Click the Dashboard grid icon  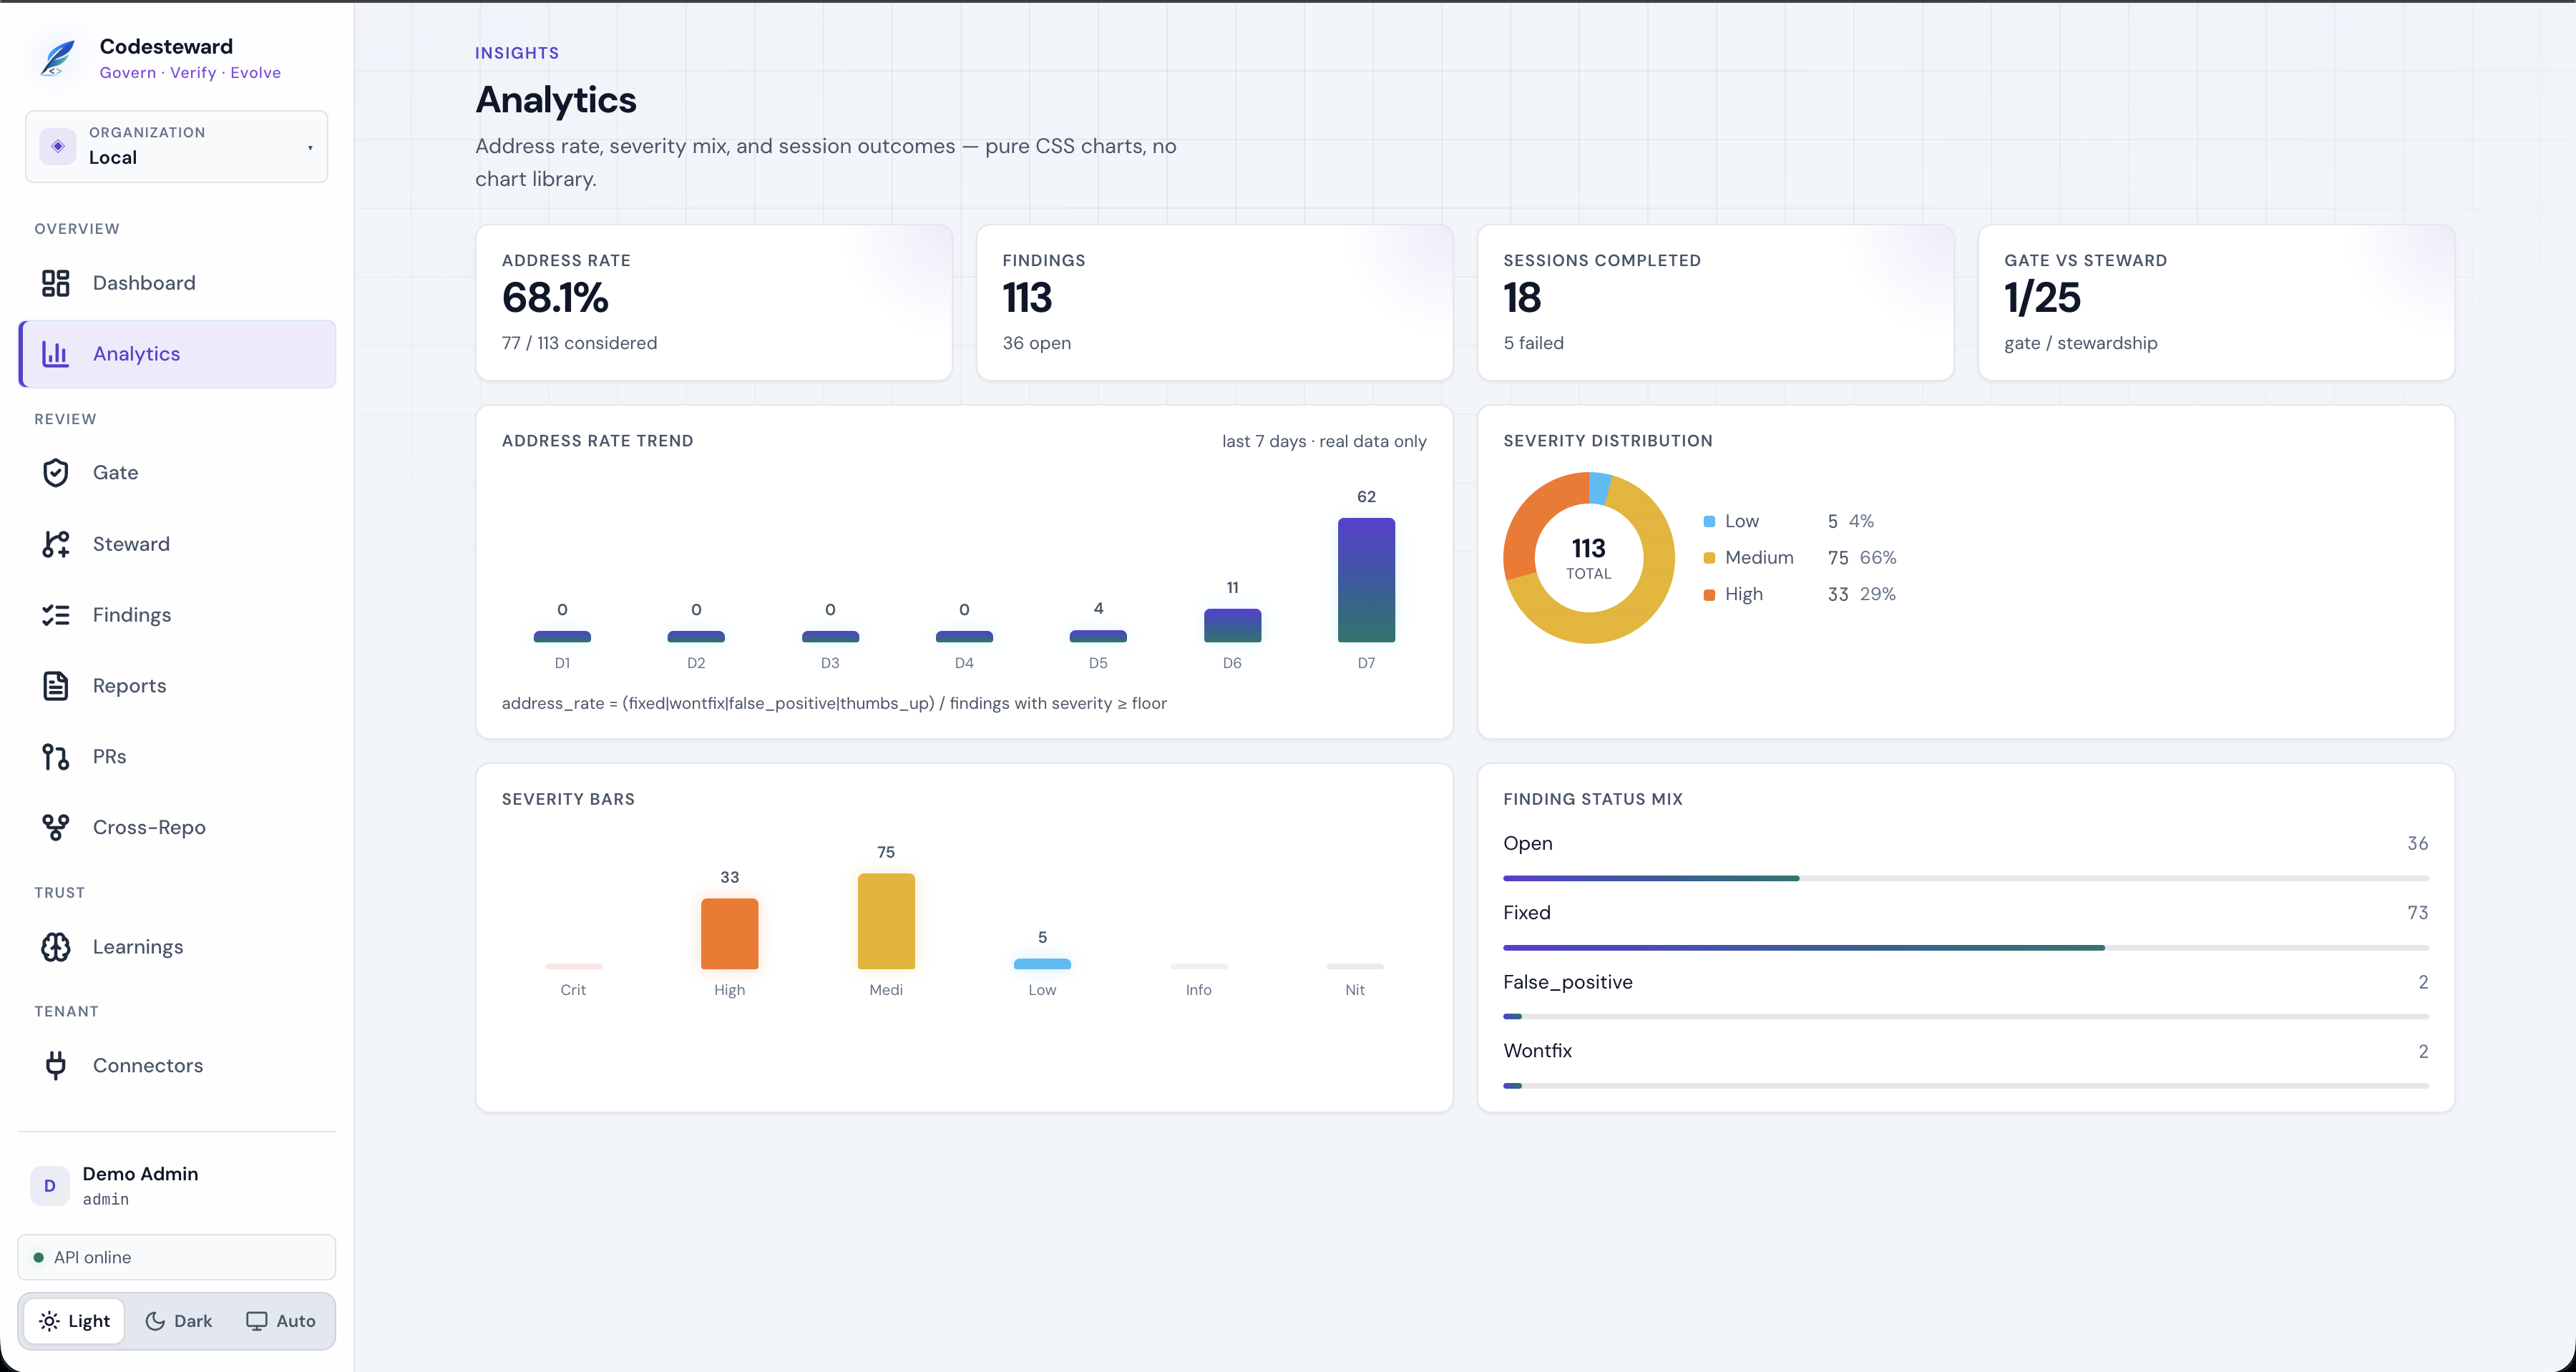(x=56, y=283)
